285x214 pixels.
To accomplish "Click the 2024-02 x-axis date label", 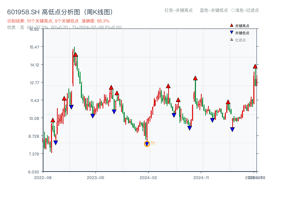I will click(148, 178).
